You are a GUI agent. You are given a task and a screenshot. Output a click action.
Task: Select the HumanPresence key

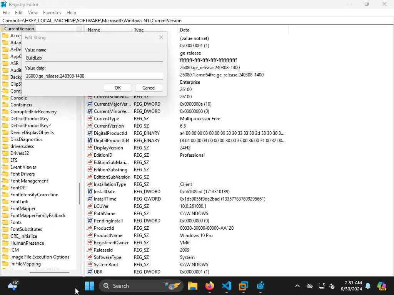(27, 243)
